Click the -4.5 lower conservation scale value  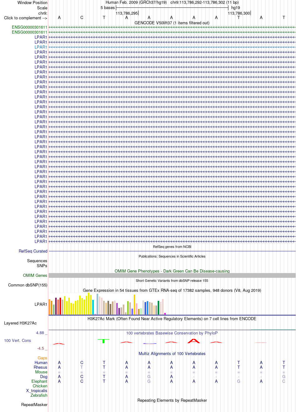[41, 348]
